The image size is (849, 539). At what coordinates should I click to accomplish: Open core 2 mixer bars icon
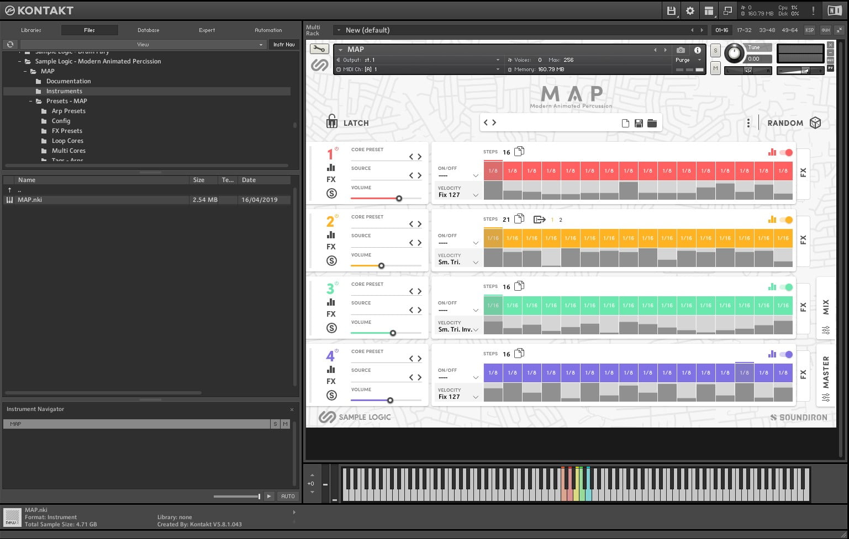331,234
